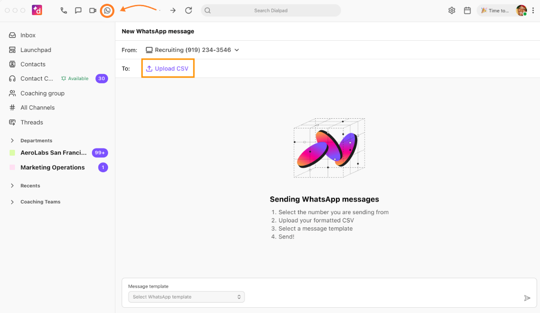
Task: Click the purple 1 badge on Marketing Operations
Action: [x=103, y=167]
